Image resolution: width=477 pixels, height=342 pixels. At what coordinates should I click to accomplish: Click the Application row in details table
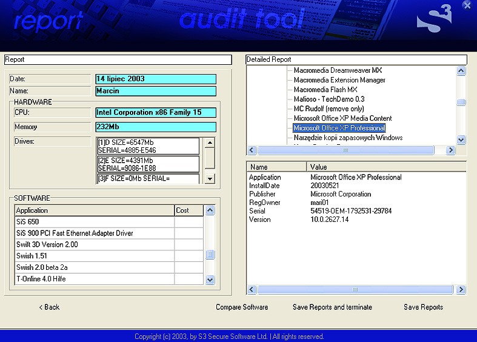[356, 178]
